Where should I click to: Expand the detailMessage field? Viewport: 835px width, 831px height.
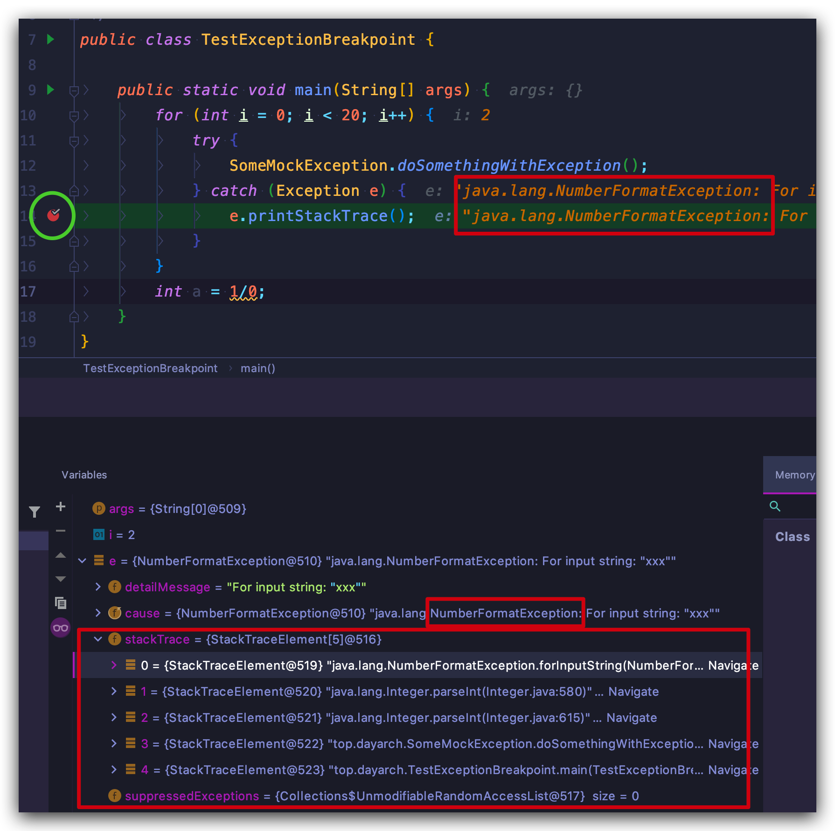[x=98, y=587]
